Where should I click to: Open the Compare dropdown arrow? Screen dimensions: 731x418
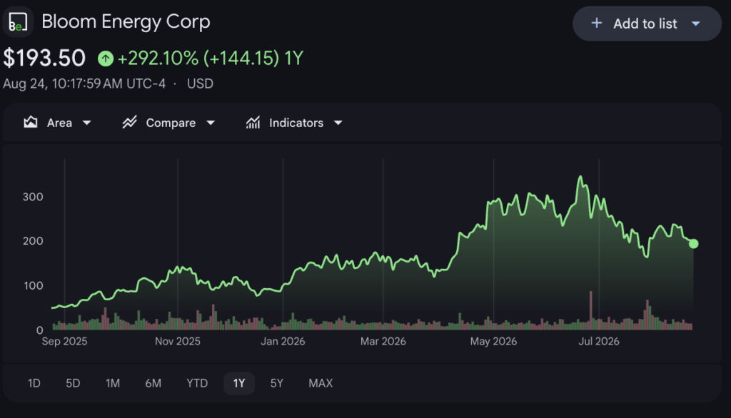pos(211,123)
